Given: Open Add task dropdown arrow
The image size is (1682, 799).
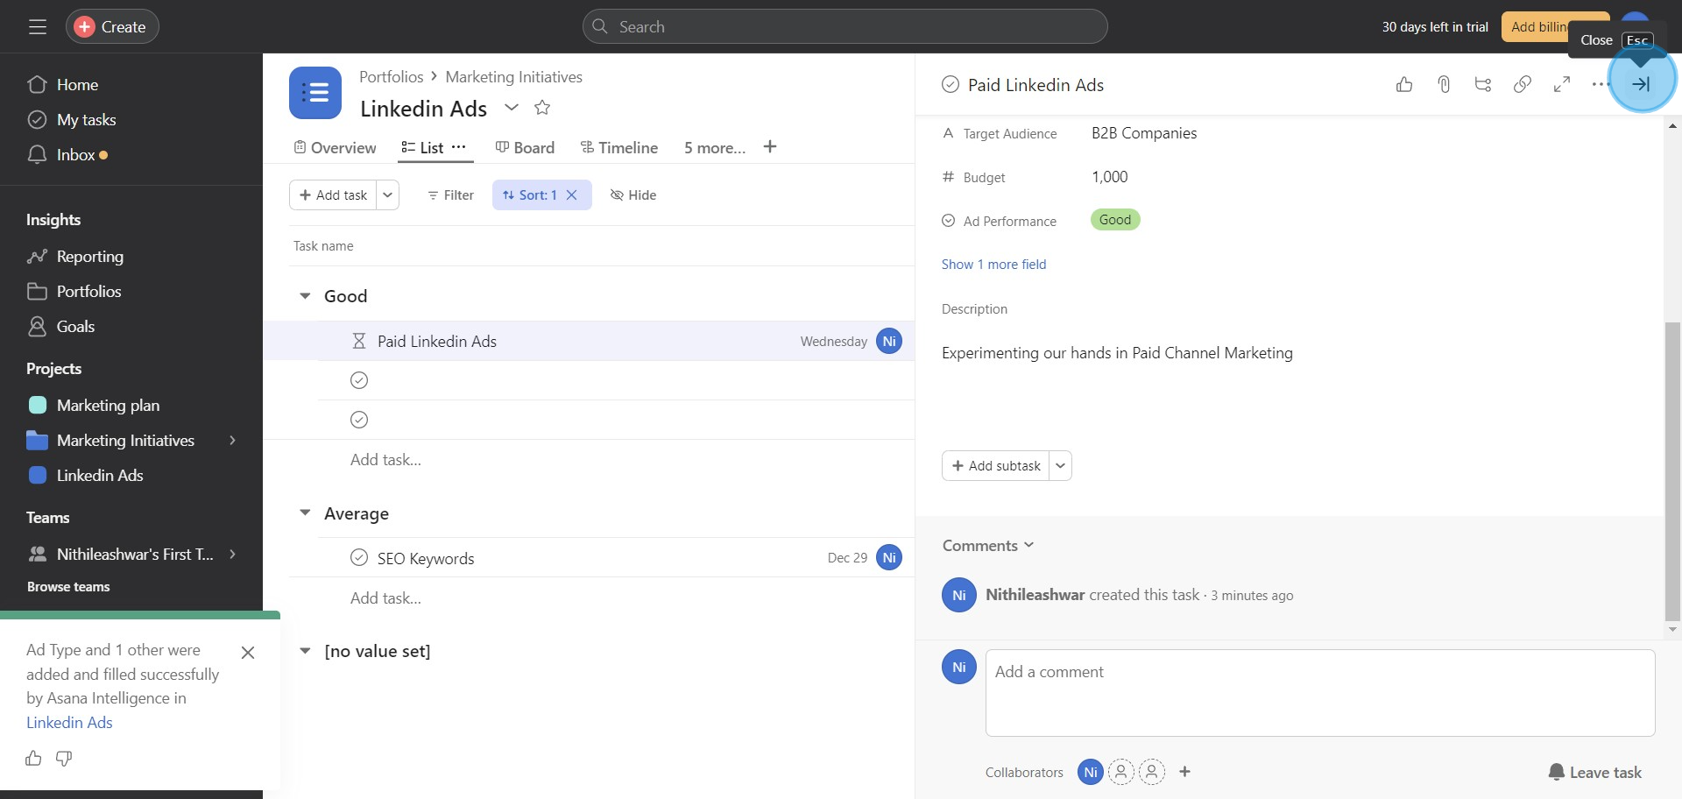Looking at the screenshot, I should pos(388,195).
